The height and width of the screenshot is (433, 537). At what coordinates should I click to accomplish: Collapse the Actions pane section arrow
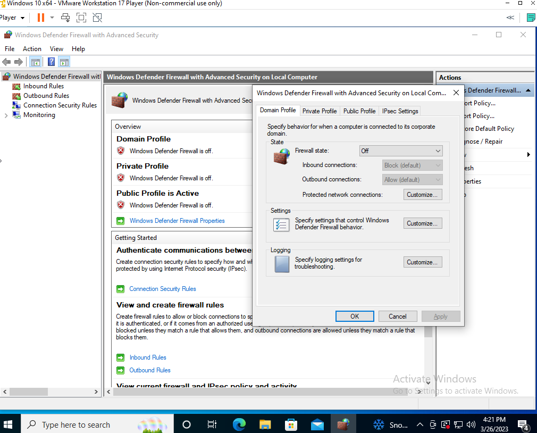pos(528,90)
